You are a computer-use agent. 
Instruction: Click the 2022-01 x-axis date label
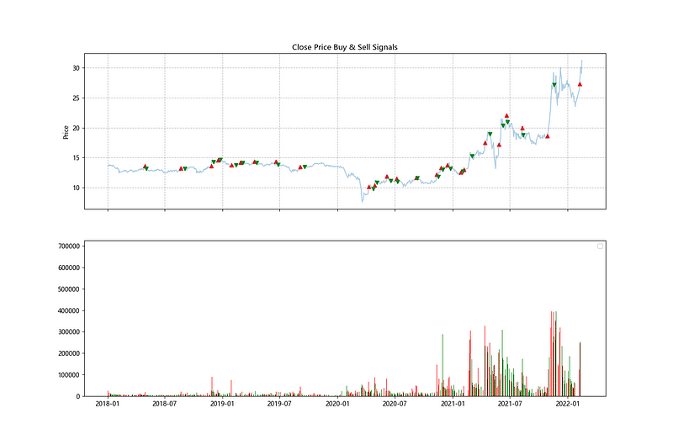568,405
